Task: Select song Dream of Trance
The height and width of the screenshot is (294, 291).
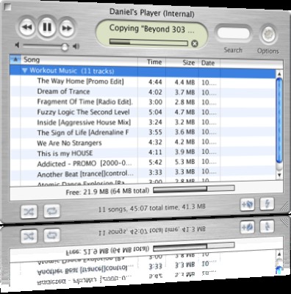Action: pos(63,91)
